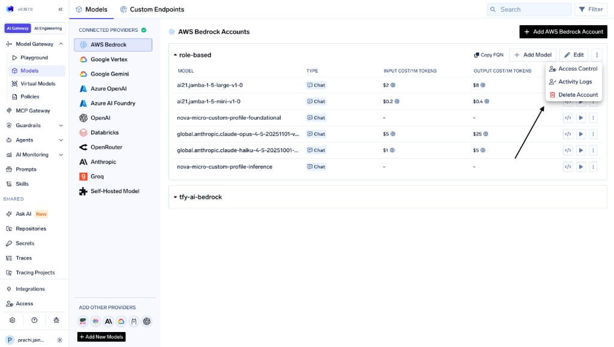Image resolution: width=614 pixels, height=347 pixels.
Task: Open the Filter button
Action: tap(591, 10)
